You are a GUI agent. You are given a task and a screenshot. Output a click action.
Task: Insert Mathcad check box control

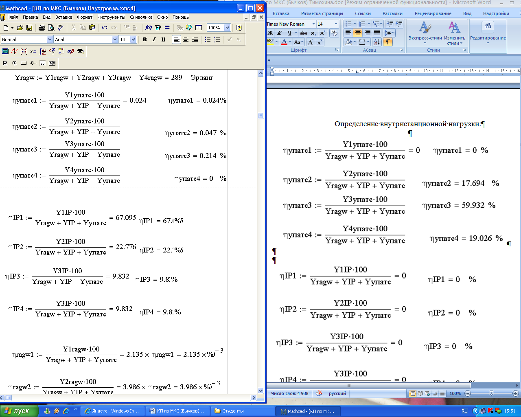[x=5, y=63]
